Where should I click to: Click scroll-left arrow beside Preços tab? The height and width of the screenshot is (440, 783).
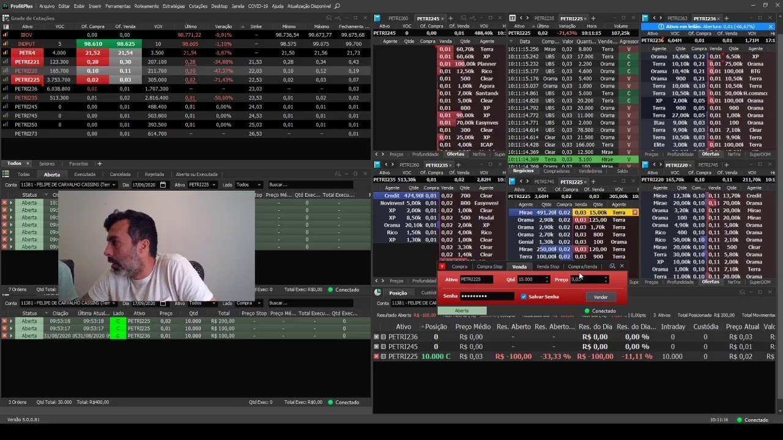coord(377,154)
